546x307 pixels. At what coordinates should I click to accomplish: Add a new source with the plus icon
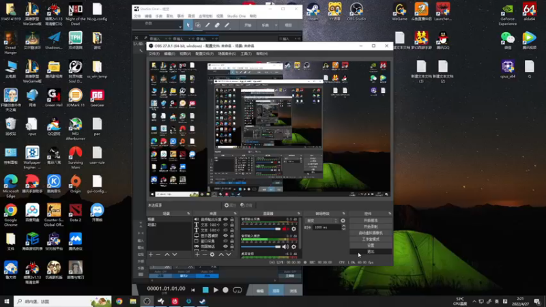click(x=197, y=254)
